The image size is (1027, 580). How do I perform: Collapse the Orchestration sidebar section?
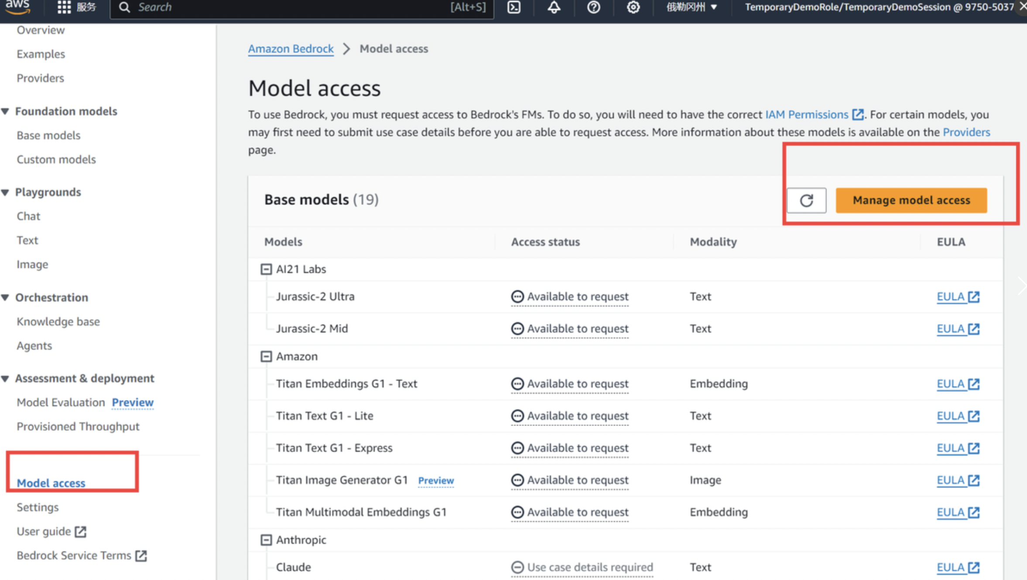[5, 297]
